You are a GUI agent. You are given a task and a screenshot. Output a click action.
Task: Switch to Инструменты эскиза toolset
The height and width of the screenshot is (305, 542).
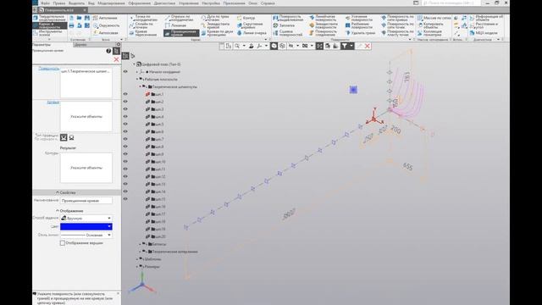(x=49, y=33)
